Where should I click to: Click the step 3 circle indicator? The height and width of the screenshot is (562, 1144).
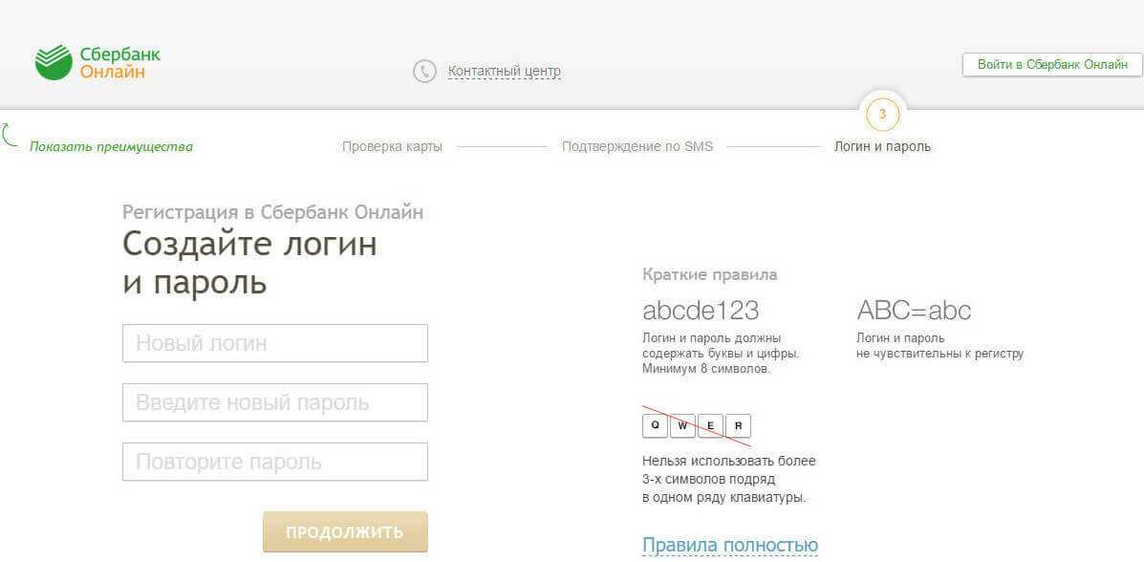[x=882, y=115]
